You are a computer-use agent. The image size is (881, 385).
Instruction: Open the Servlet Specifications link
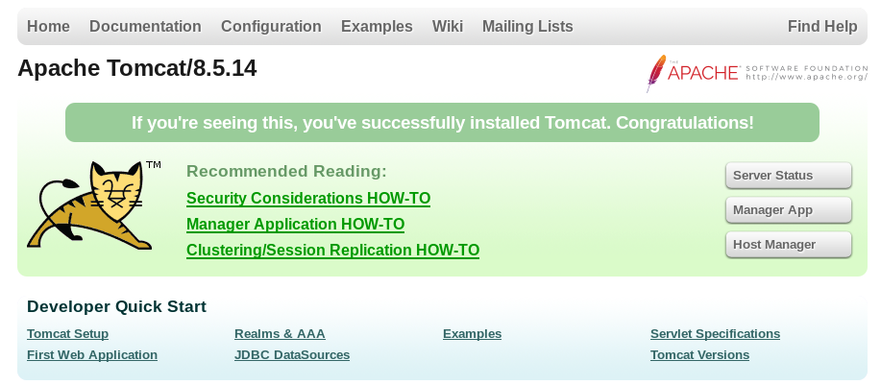point(715,334)
